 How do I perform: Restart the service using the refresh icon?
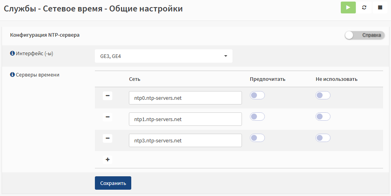[364, 7]
